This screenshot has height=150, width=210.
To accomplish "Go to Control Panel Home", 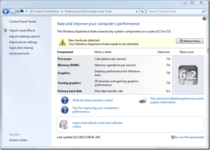I will (x=23, y=22).
